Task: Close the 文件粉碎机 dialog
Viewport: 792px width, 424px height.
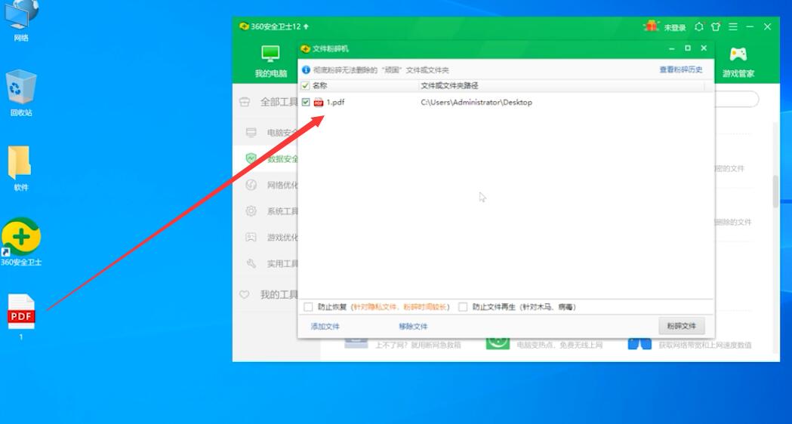Action: (x=704, y=48)
